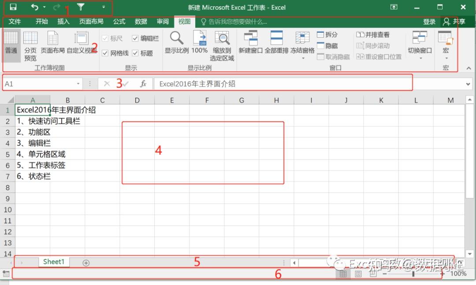The width and height of the screenshot is (476, 285).
Task: Click the Save icon in quick access toolbar
Action: [12, 7]
